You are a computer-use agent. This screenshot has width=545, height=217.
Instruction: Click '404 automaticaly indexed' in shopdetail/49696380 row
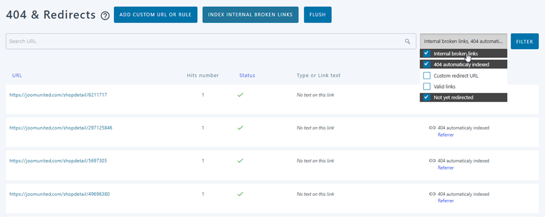click(x=463, y=194)
